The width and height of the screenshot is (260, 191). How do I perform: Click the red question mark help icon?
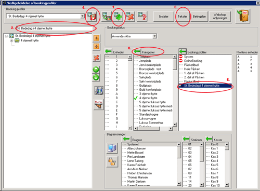click(142, 17)
